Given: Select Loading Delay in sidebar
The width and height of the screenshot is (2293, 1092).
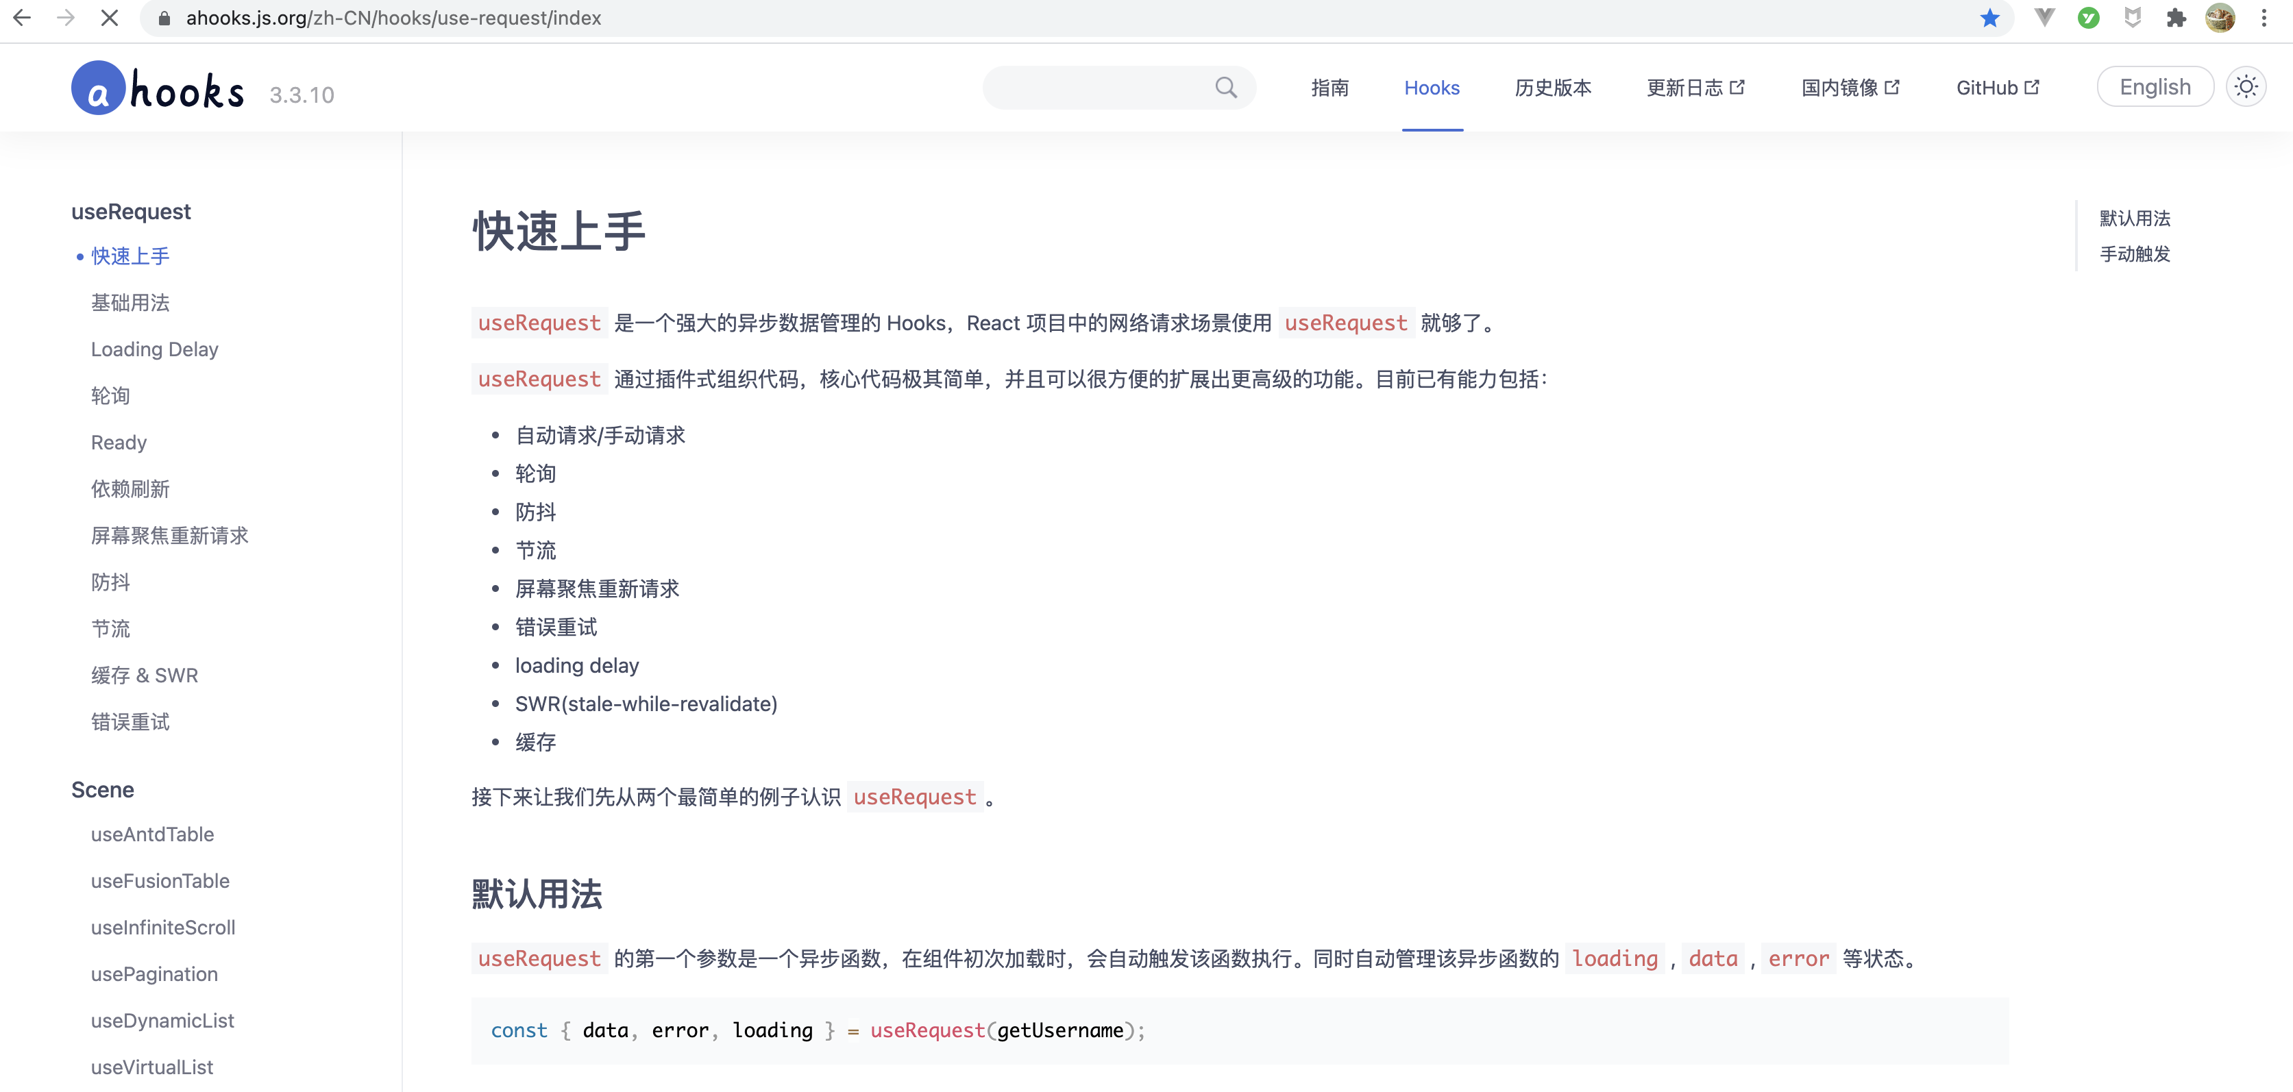Looking at the screenshot, I should 154,350.
